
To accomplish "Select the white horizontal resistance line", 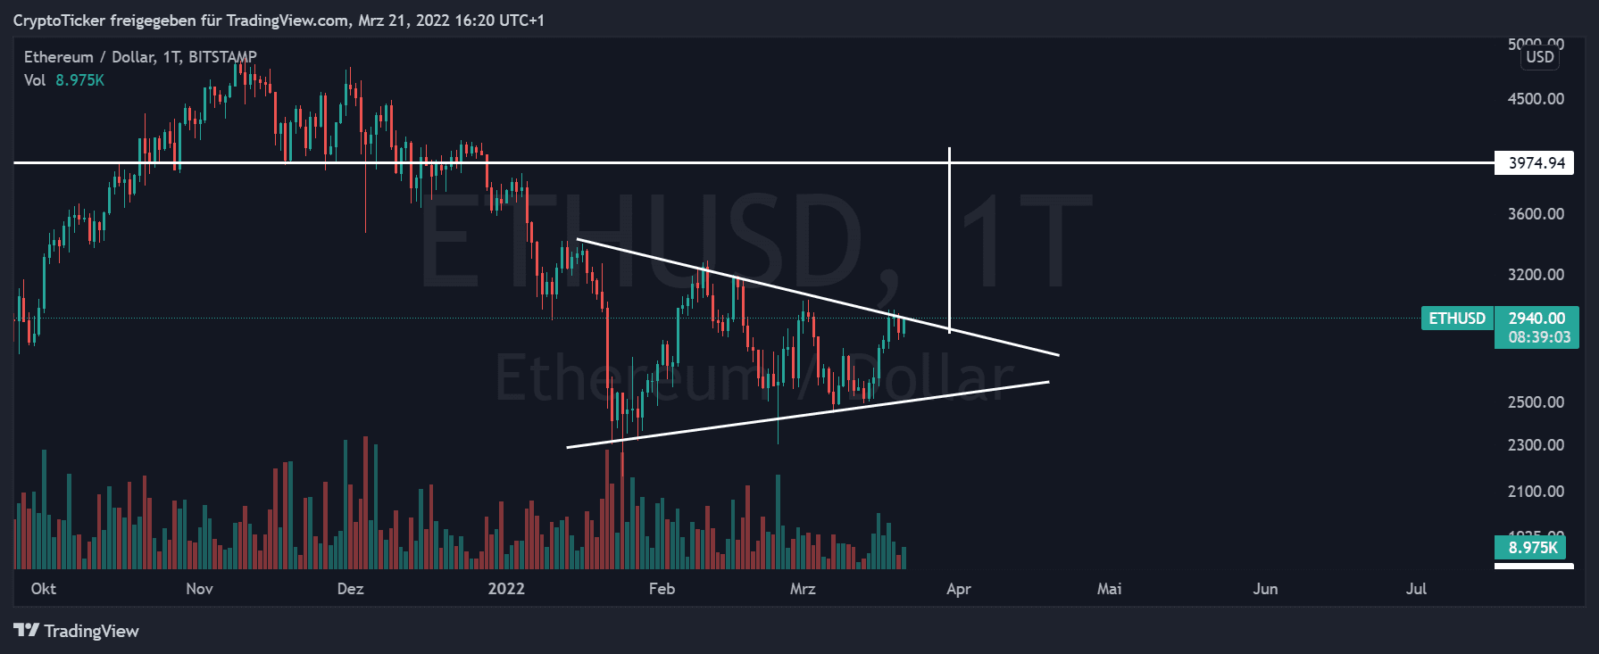I will coord(714,162).
